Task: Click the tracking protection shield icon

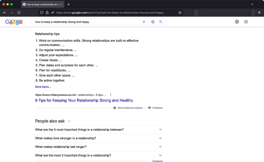Action: coord(42,13)
